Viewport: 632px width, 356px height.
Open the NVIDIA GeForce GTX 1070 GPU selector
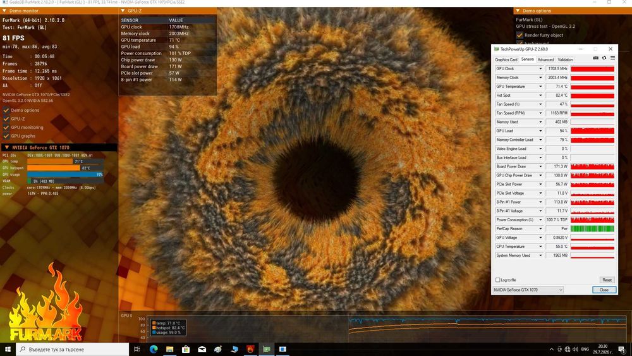(528, 290)
